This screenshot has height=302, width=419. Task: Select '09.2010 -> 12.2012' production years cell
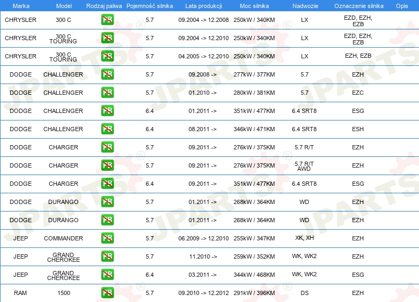[204, 293]
